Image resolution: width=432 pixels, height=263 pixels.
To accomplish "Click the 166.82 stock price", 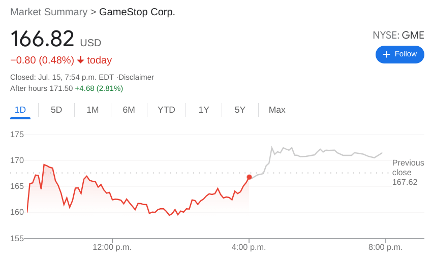I will pyautogui.click(x=43, y=39).
